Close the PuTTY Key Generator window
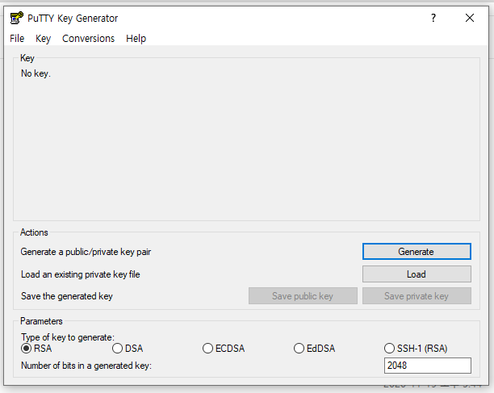The width and height of the screenshot is (494, 393). (x=470, y=18)
